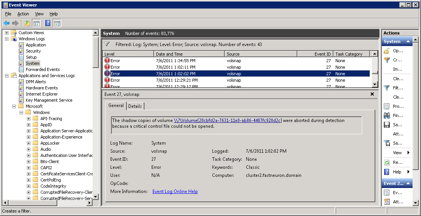Click the filter funnel icon beside 'Filtered: Log'
Screen dimensions: 421x216
click(106, 44)
